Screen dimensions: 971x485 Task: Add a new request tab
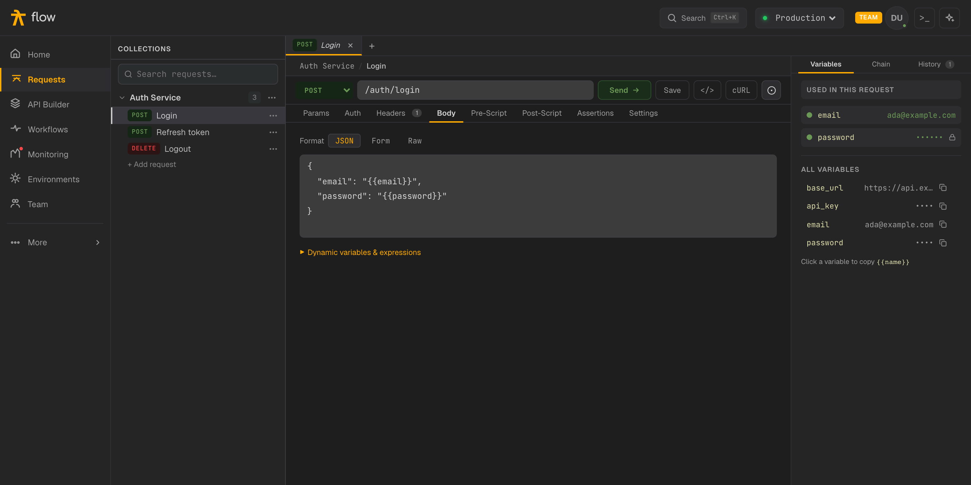tap(372, 46)
